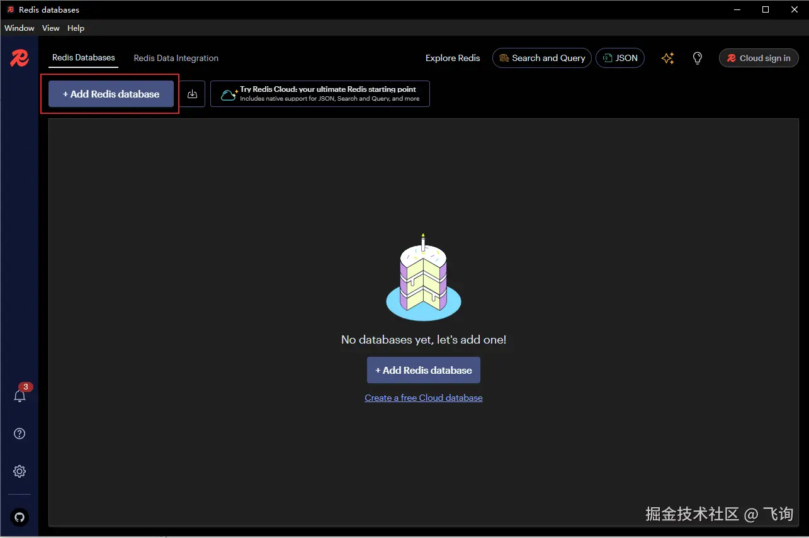Screen dimensions: 809x538
Task: Switch to Redis Data Integration tab
Action: pyautogui.click(x=176, y=58)
